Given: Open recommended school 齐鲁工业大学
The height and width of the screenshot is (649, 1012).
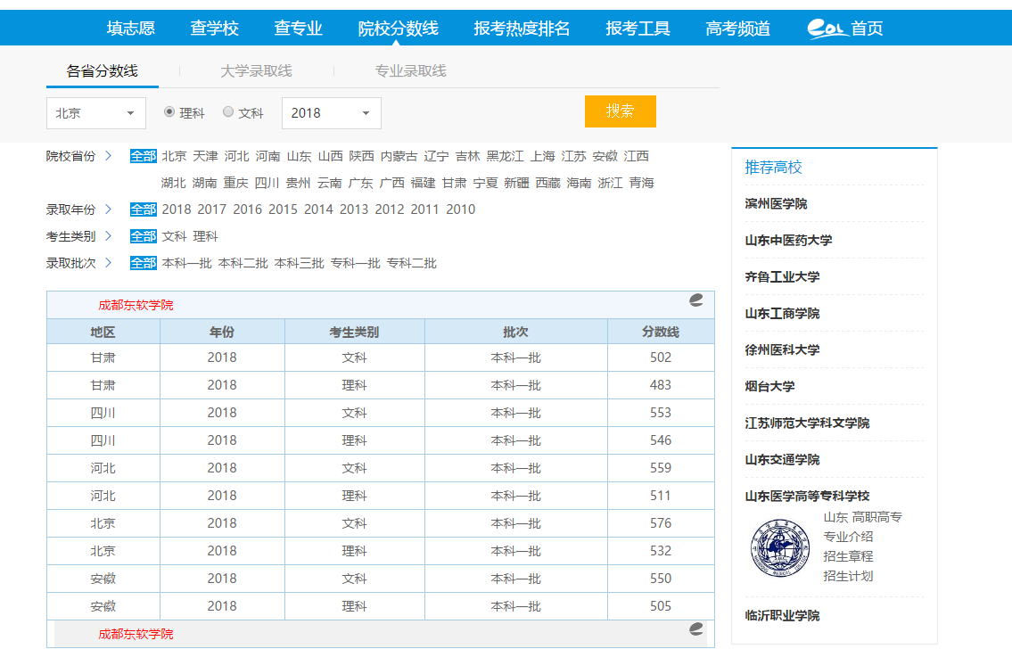Looking at the screenshot, I should (x=782, y=276).
